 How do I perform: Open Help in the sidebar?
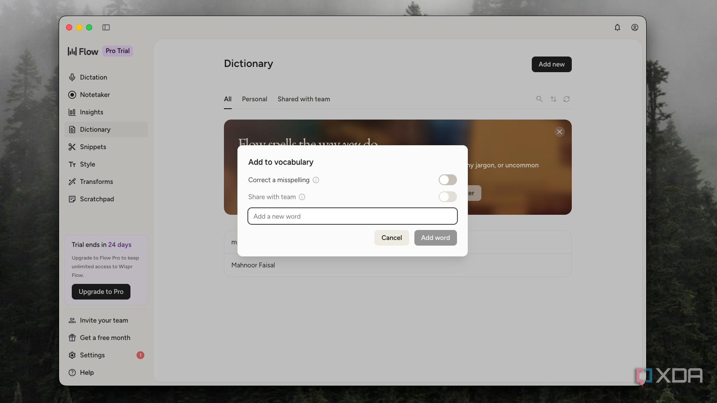[x=106, y=373]
